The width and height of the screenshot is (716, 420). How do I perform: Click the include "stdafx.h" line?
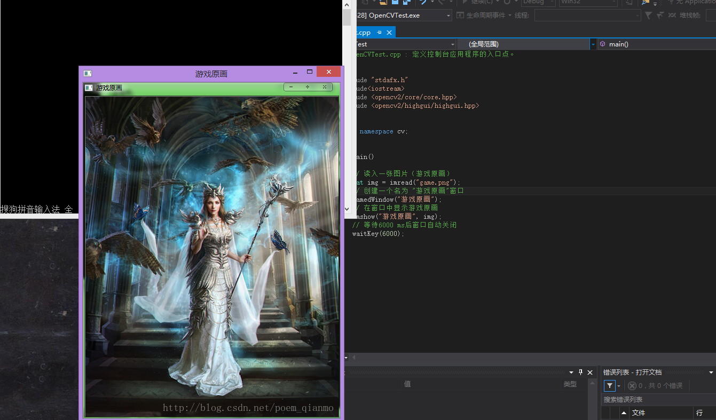pos(381,80)
